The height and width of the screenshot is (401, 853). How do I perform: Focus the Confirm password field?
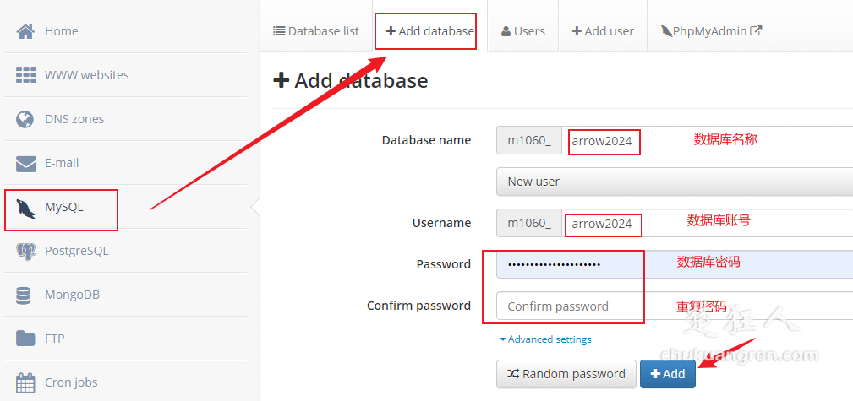[x=674, y=306]
